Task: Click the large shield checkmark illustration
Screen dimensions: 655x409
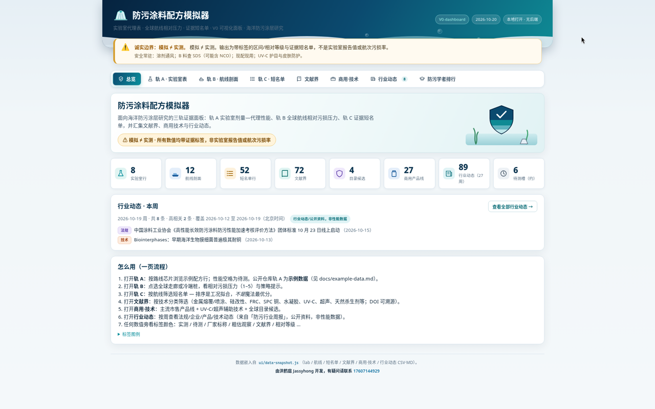Action: tap(501, 120)
